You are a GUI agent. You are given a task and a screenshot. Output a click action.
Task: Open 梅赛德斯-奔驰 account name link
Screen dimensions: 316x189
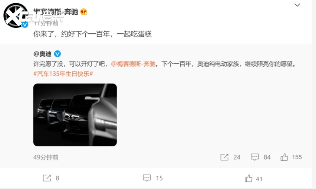pyautogui.click(x=56, y=12)
